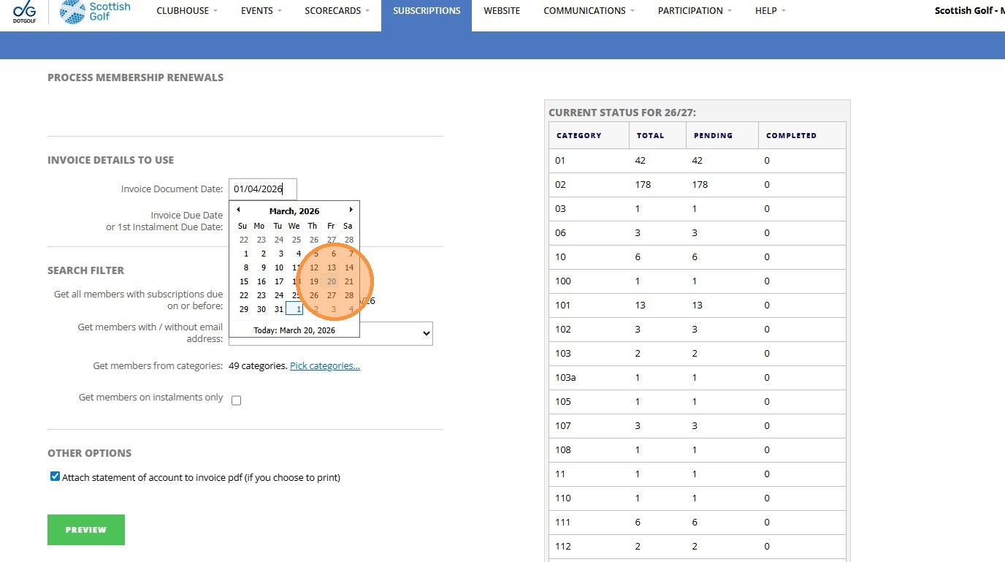
Task: Expand the COMMUNICATIONS menu
Action: pos(589,11)
